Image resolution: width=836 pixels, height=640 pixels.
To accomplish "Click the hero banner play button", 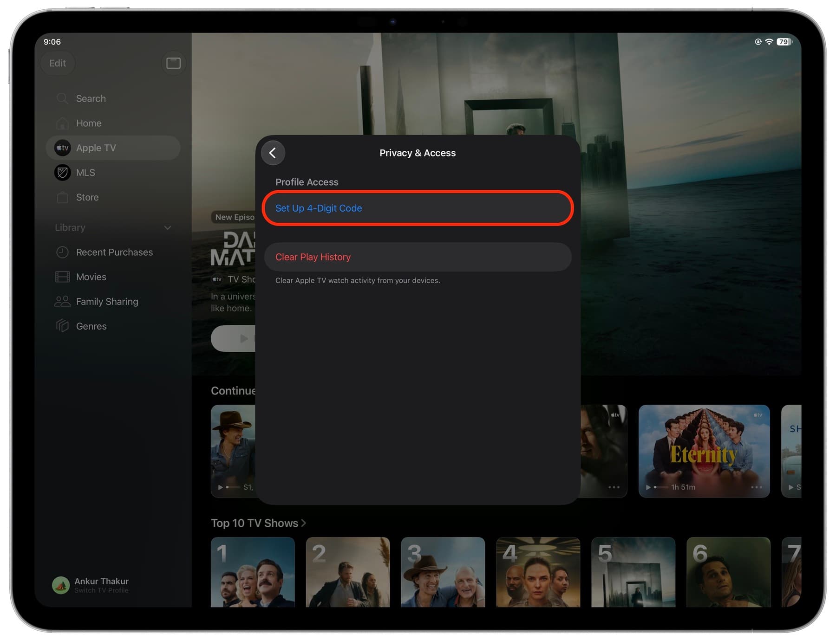I will [x=233, y=338].
